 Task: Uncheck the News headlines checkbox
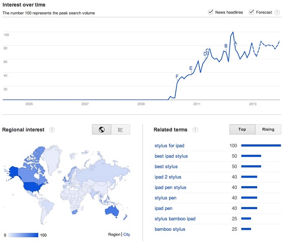pos(211,12)
